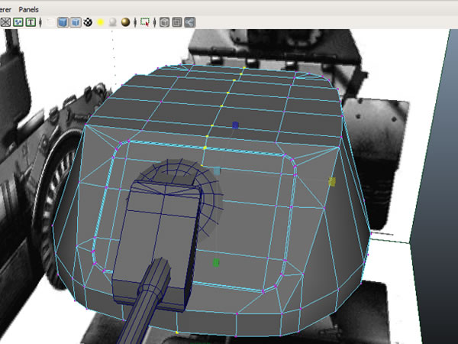Toggle Wireframe on Shaded blue cube icon
The image size is (458, 344).
pos(76,22)
